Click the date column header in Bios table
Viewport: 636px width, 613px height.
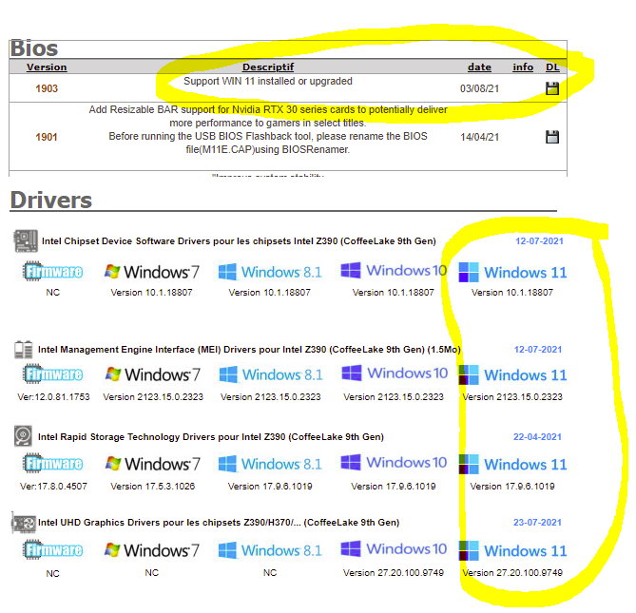479,67
